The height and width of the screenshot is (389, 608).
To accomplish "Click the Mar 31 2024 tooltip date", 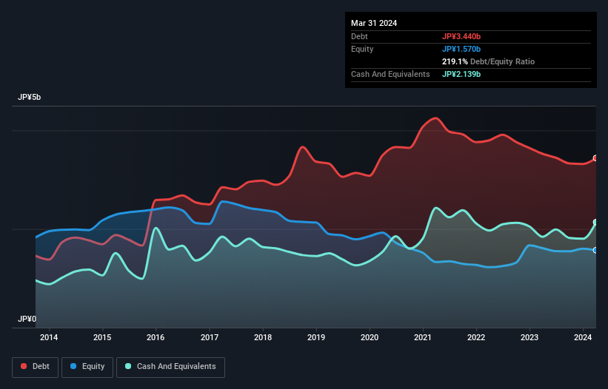I will [374, 23].
